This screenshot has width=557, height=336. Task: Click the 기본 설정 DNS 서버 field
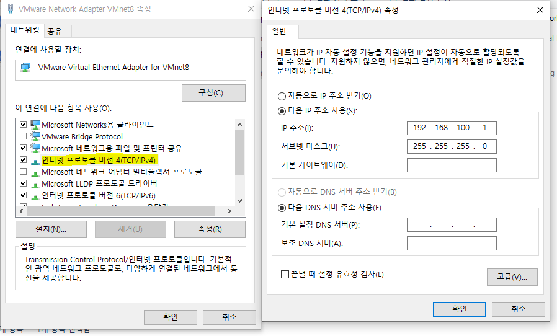tap(452, 225)
